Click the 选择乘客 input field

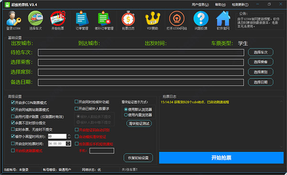pos(141,62)
